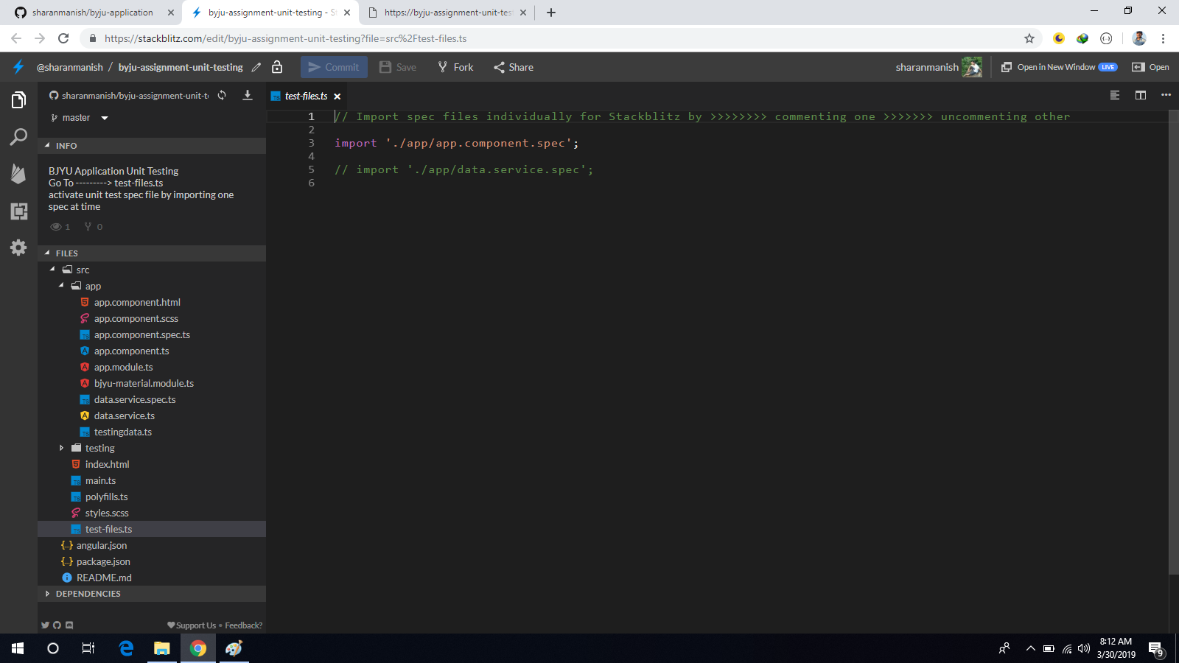Open the @sharanmanish profile link
Image resolution: width=1179 pixels, height=663 pixels.
tap(70, 67)
